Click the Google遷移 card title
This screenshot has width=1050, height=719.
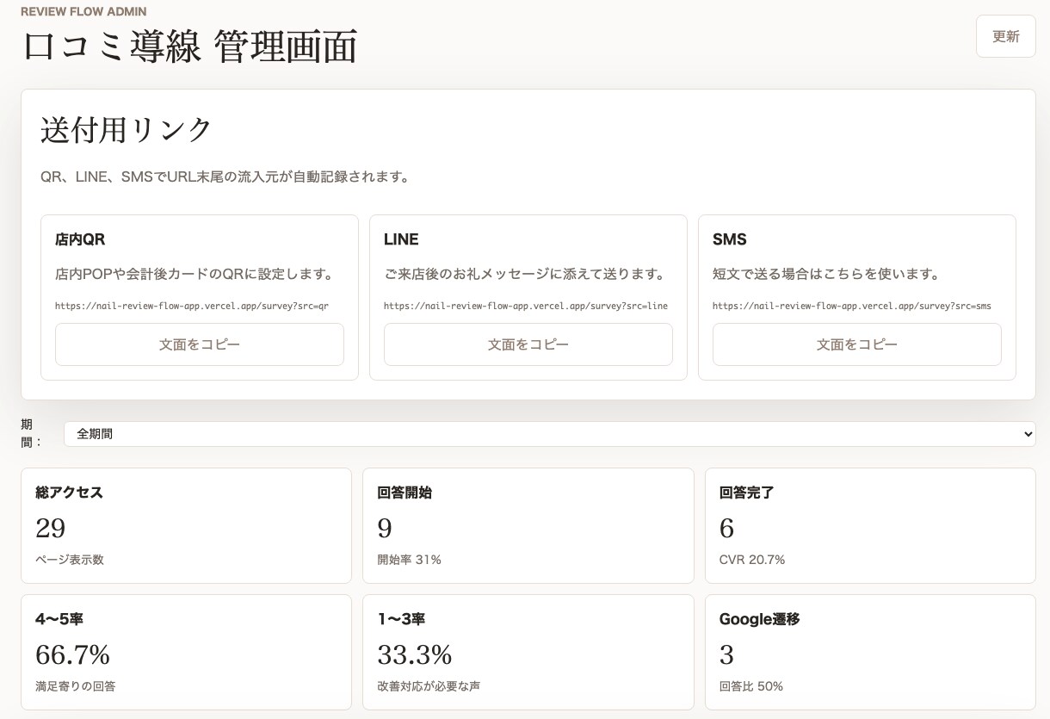(759, 619)
